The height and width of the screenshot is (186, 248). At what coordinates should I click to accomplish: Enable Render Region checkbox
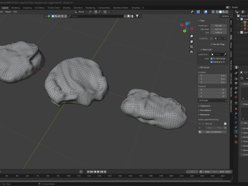click(x=211, y=44)
